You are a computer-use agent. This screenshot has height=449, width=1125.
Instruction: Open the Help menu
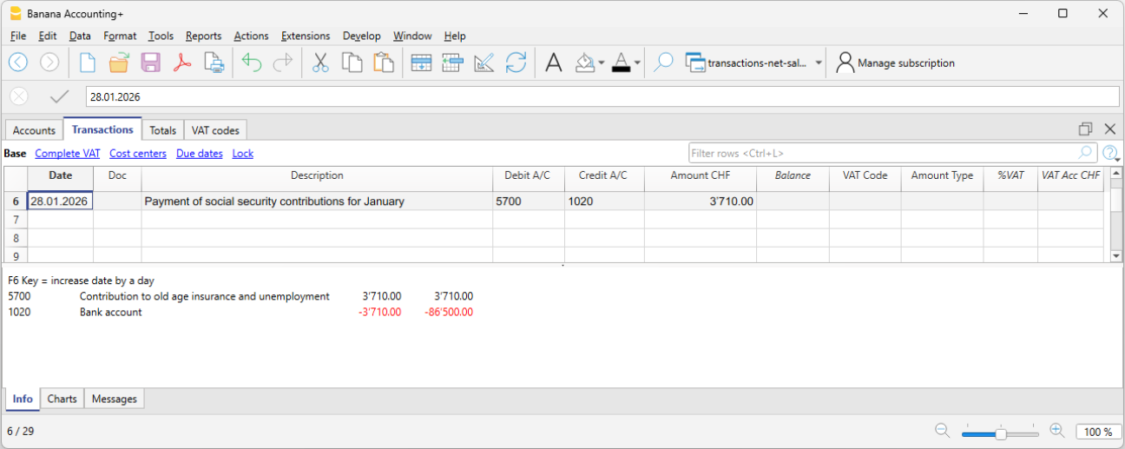[455, 36]
